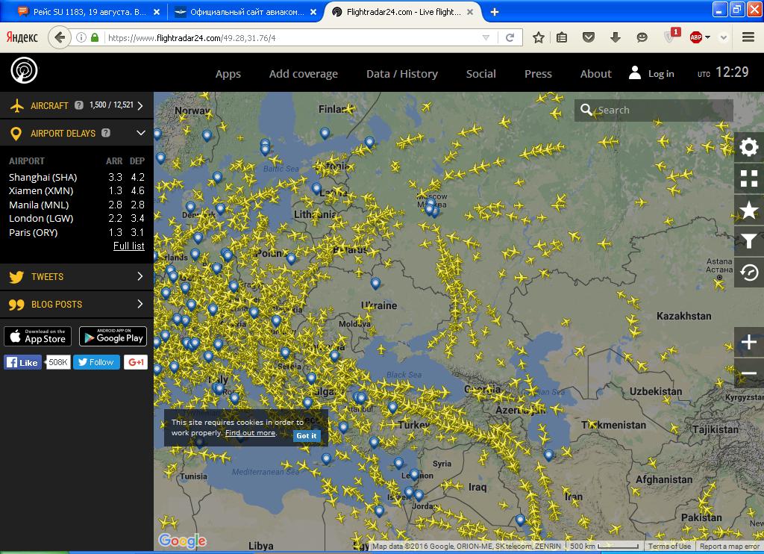Expand the Tweets section arrow
This screenshot has height=554, width=764.
coord(140,276)
